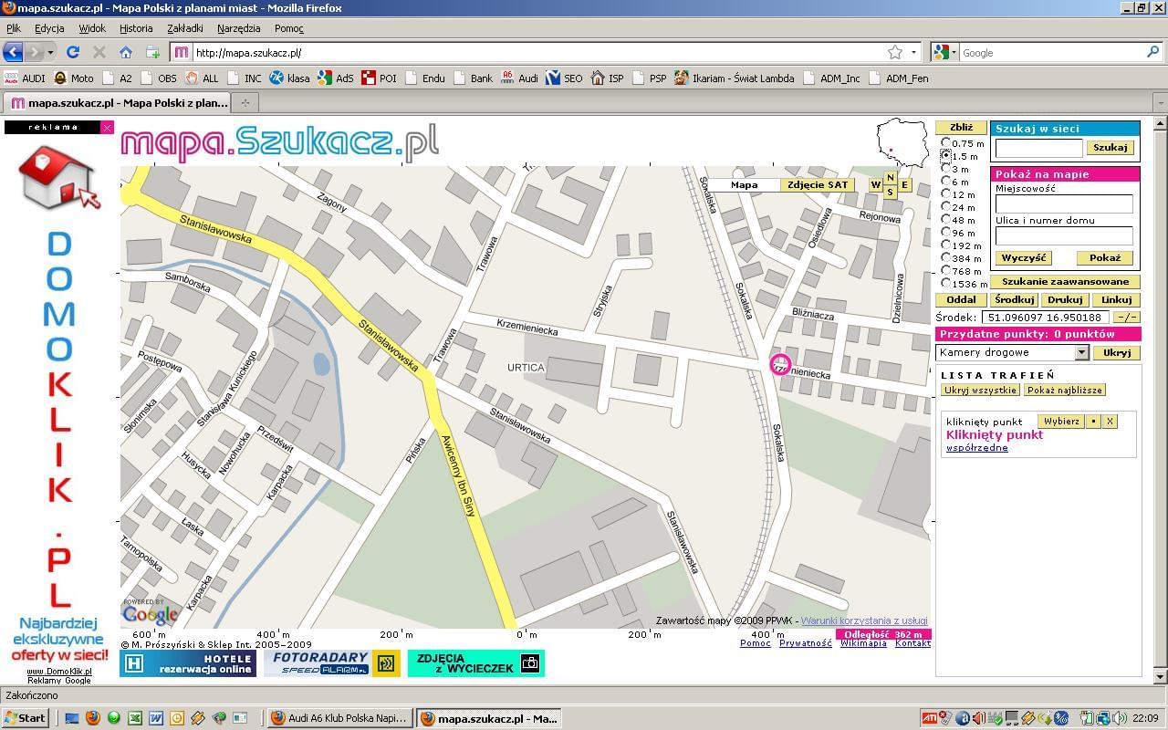Click the Firefox back navigation arrow
Viewport: 1168px width, 730px height.
coord(13,52)
